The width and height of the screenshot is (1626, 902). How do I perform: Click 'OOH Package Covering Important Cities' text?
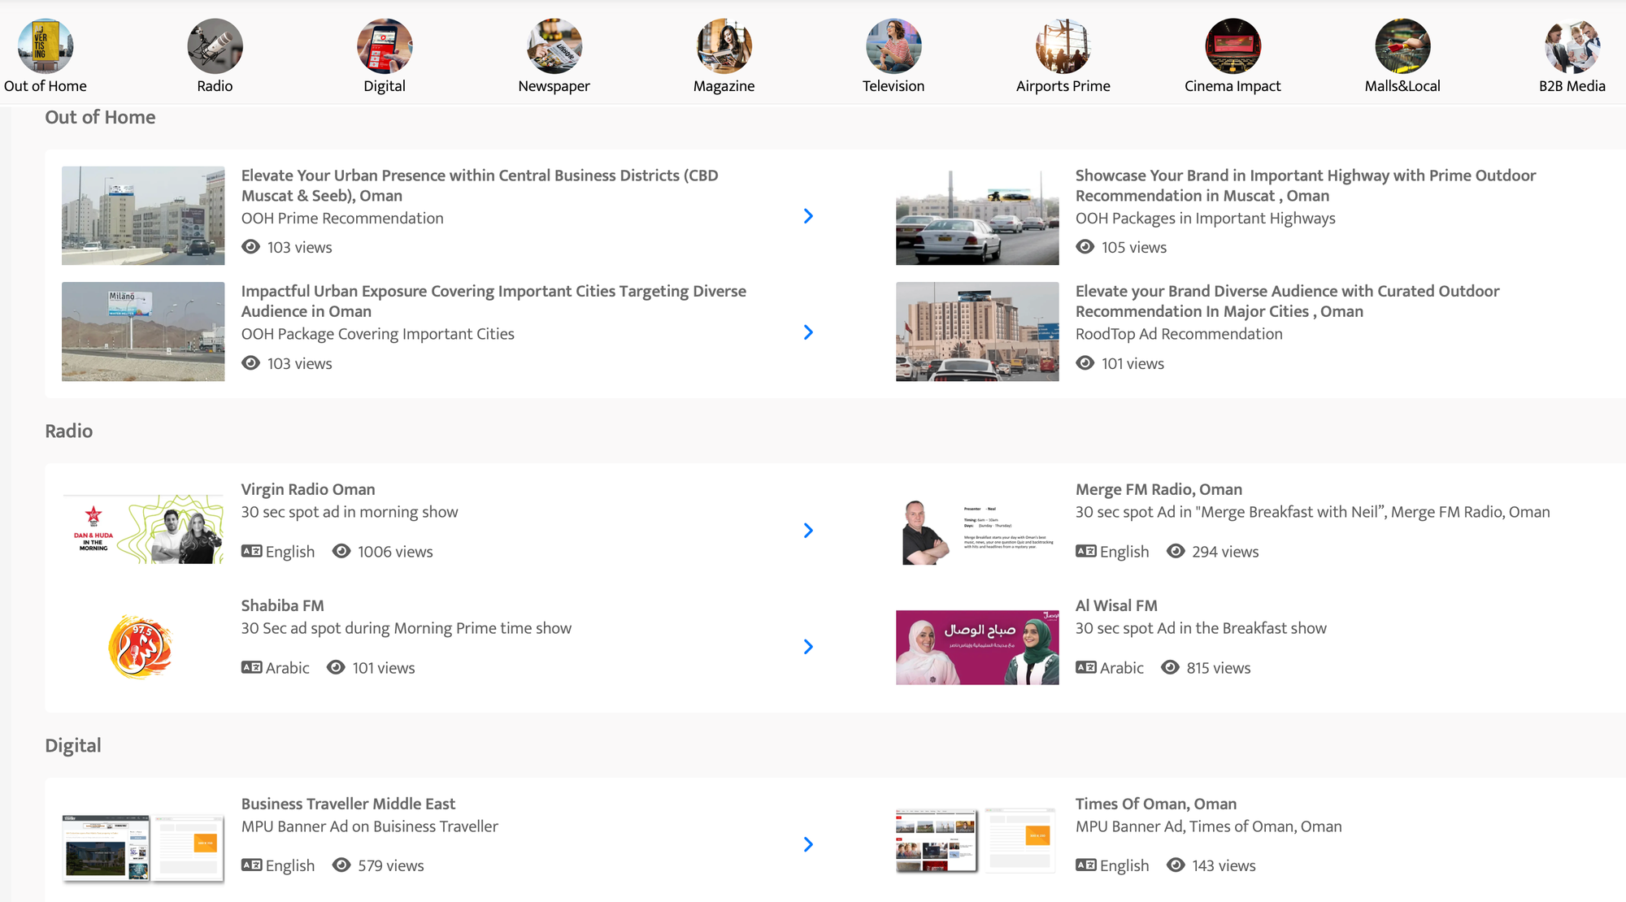(x=378, y=334)
